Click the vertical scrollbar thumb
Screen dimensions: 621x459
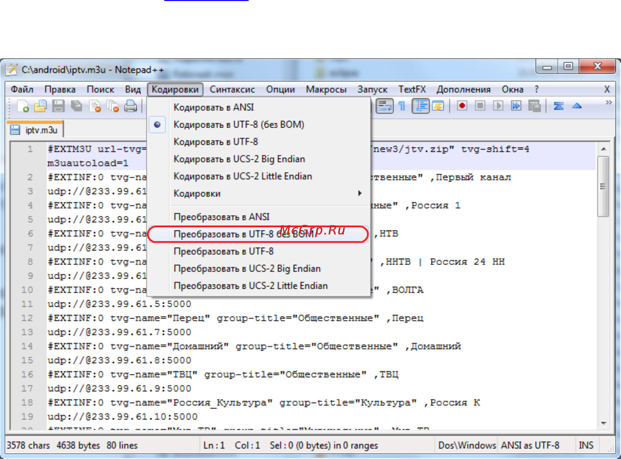click(x=603, y=186)
